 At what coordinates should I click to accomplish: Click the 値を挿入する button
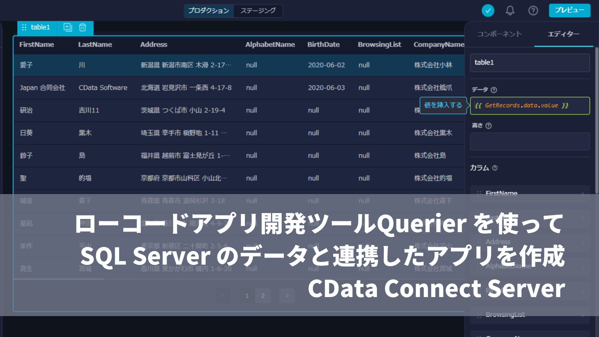coord(443,105)
